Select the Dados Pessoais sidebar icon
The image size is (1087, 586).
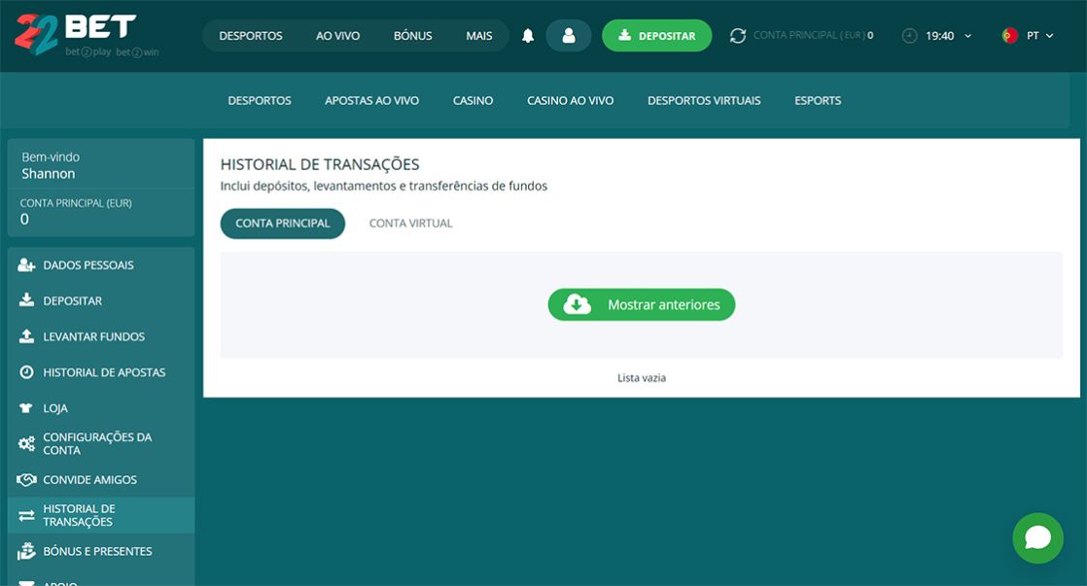(23, 264)
